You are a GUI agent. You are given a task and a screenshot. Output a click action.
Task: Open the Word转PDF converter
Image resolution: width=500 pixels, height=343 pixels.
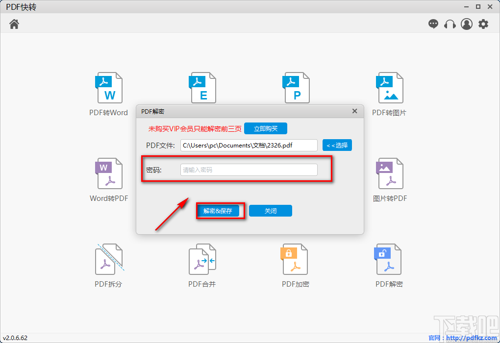coord(108,174)
